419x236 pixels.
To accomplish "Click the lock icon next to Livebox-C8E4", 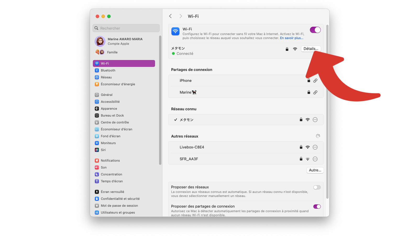I will tap(300, 147).
